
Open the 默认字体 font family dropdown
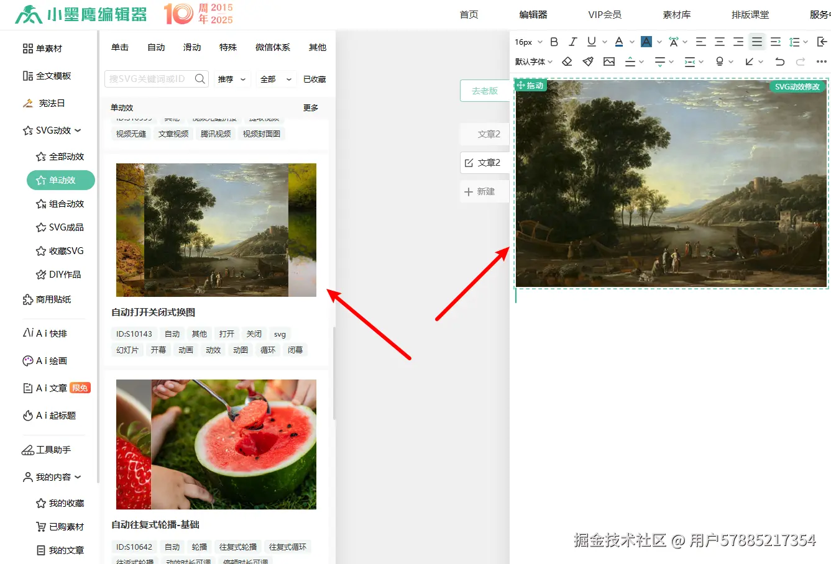pos(534,61)
